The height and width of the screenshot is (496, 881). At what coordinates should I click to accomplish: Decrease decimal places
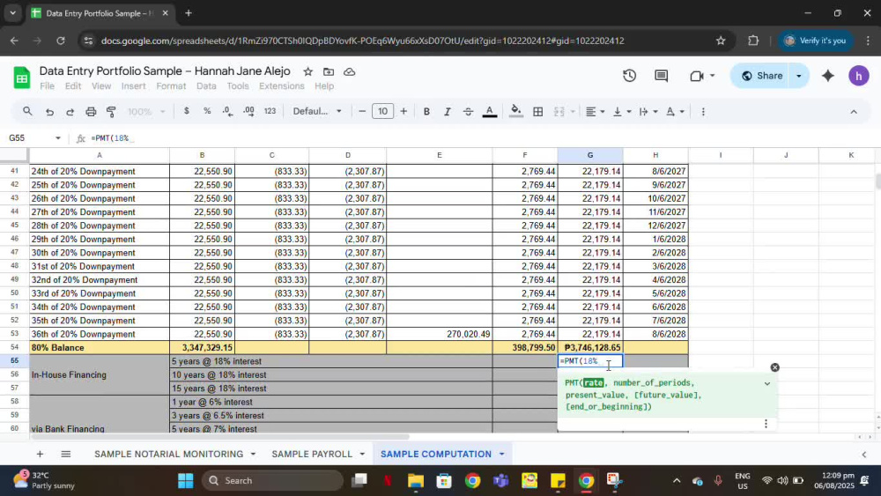(x=227, y=111)
